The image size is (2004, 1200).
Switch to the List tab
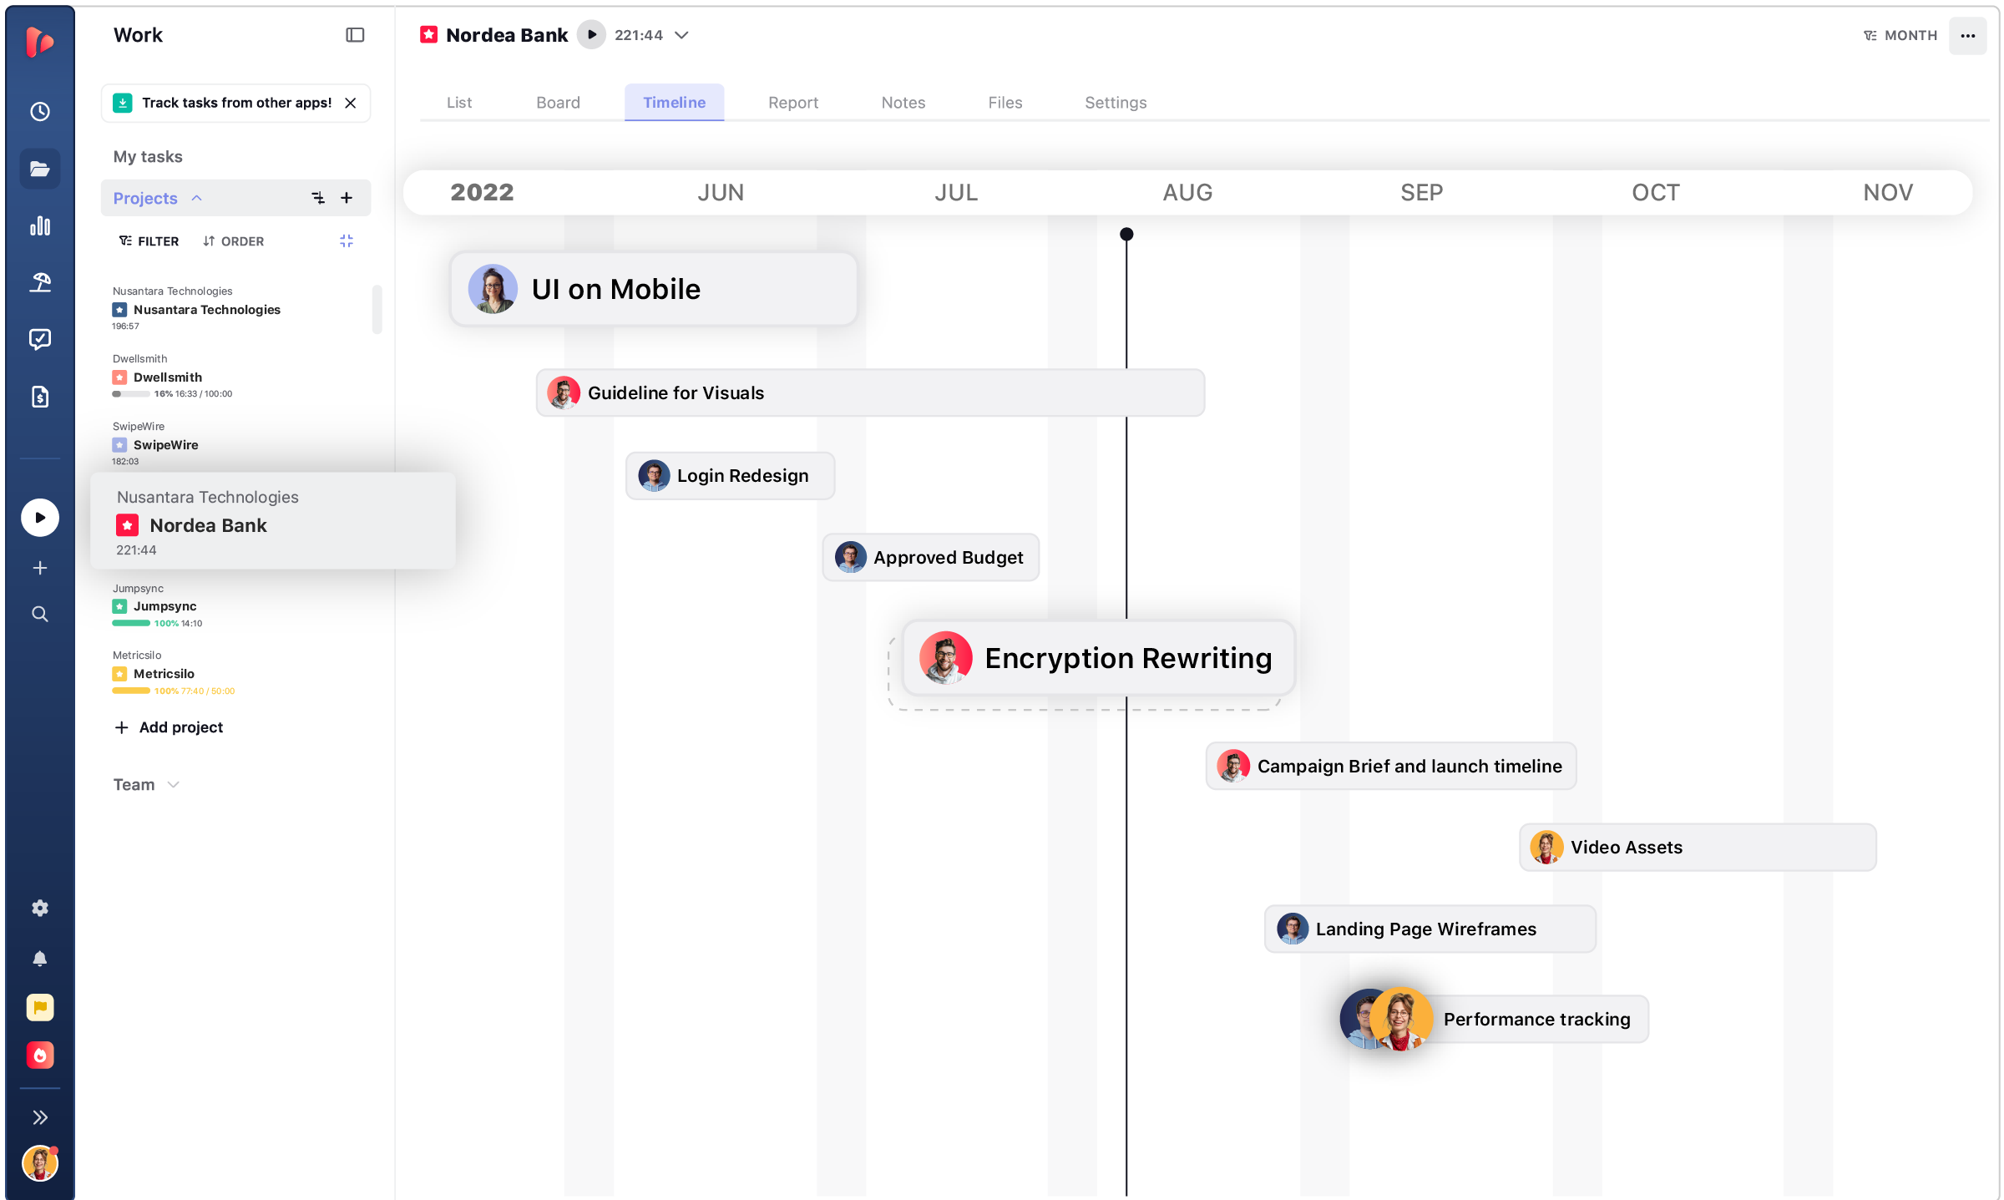pos(459,102)
